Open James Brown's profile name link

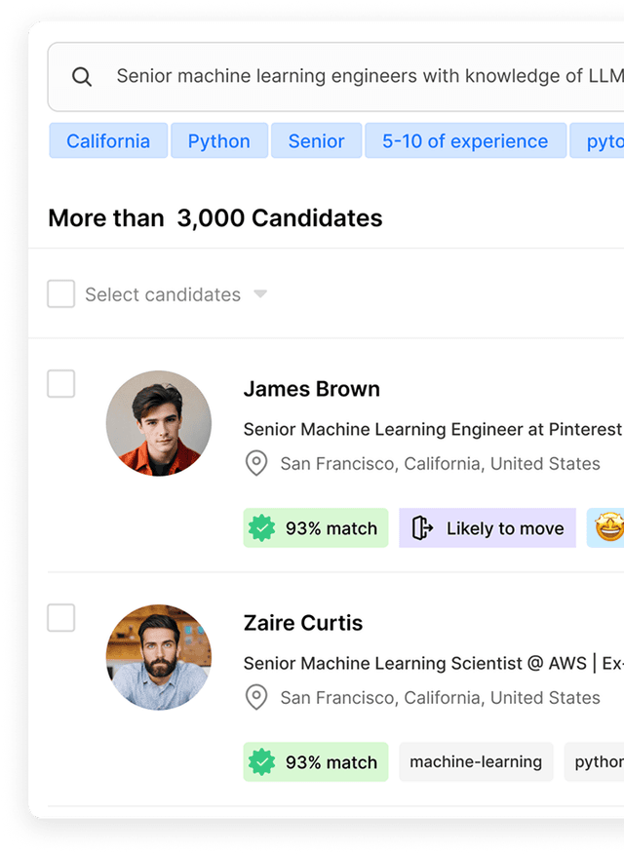[x=312, y=389]
